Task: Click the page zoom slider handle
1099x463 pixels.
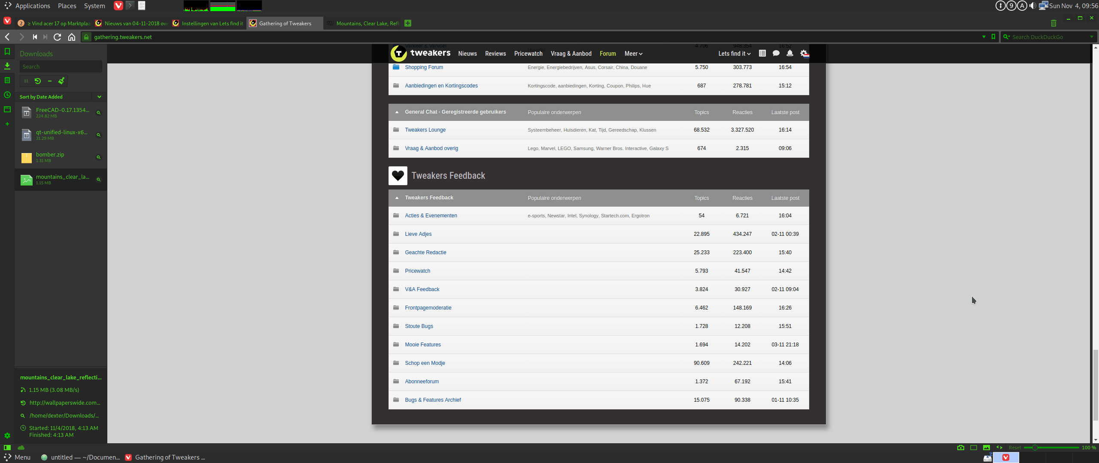Action: coord(1035,448)
